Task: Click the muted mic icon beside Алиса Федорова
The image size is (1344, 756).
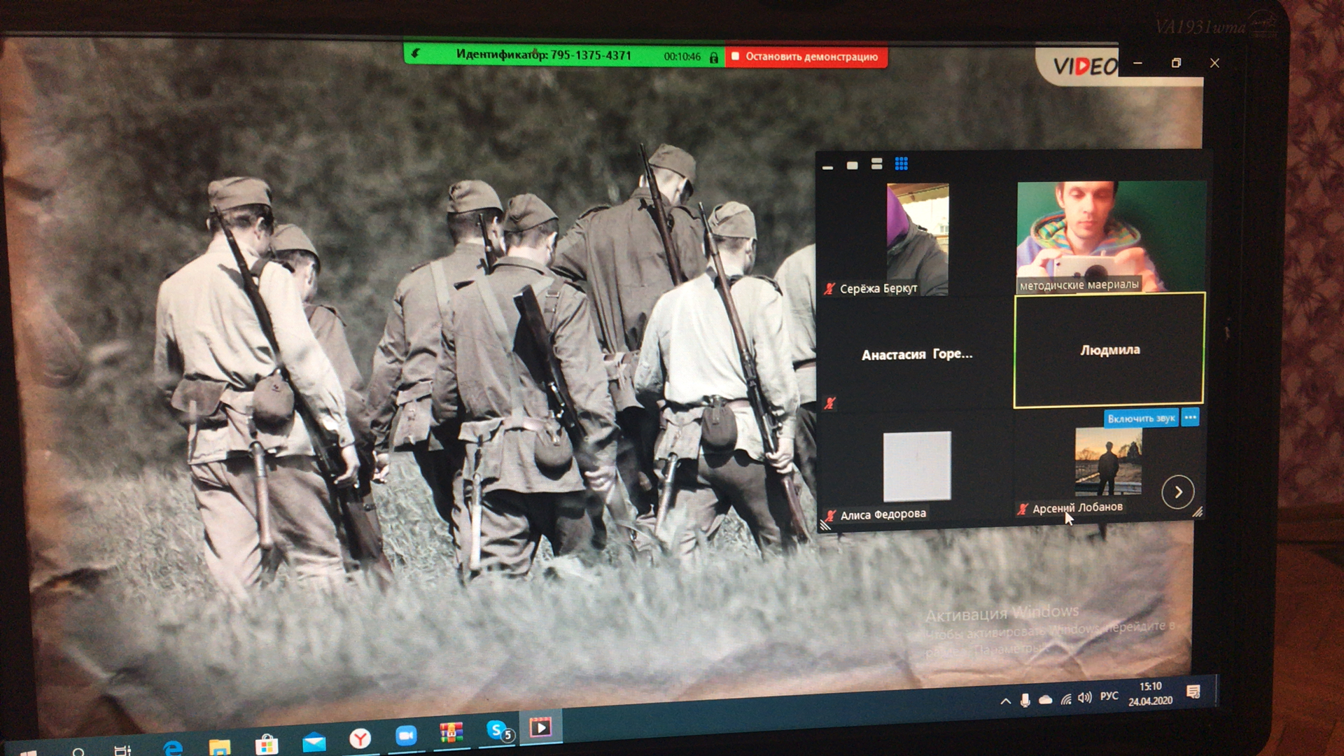Action: pos(830,516)
